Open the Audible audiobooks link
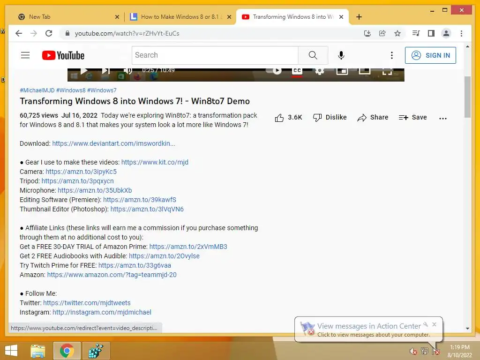This screenshot has width=480, height=360. pyautogui.click(x=164, y=256)
